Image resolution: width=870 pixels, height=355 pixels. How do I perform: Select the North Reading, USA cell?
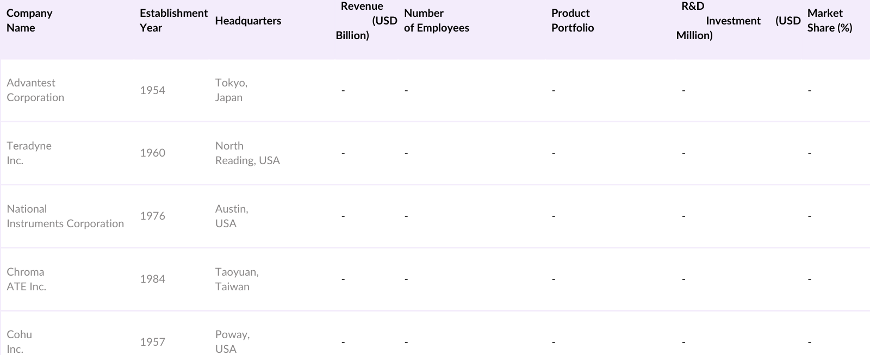[x=247, y=153]
